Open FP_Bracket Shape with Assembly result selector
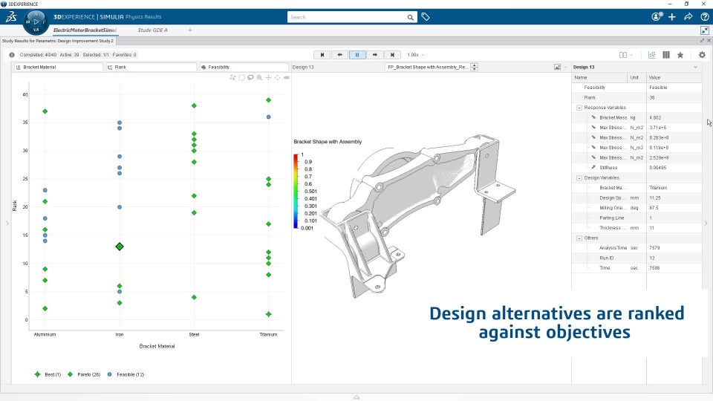 pos(431,67)
